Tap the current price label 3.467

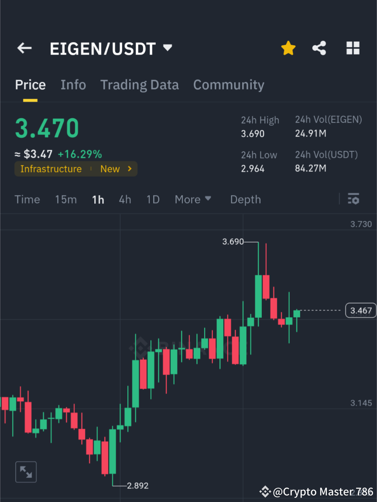[x=360, y=310]
